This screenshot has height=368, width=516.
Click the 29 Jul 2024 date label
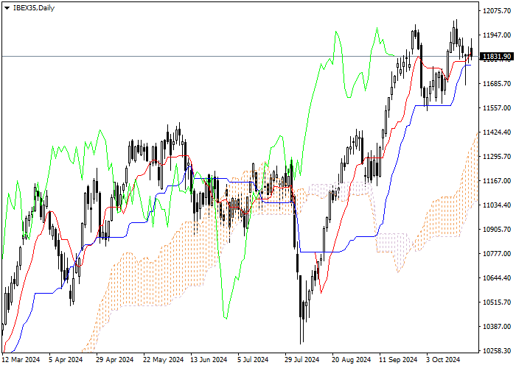301,360
